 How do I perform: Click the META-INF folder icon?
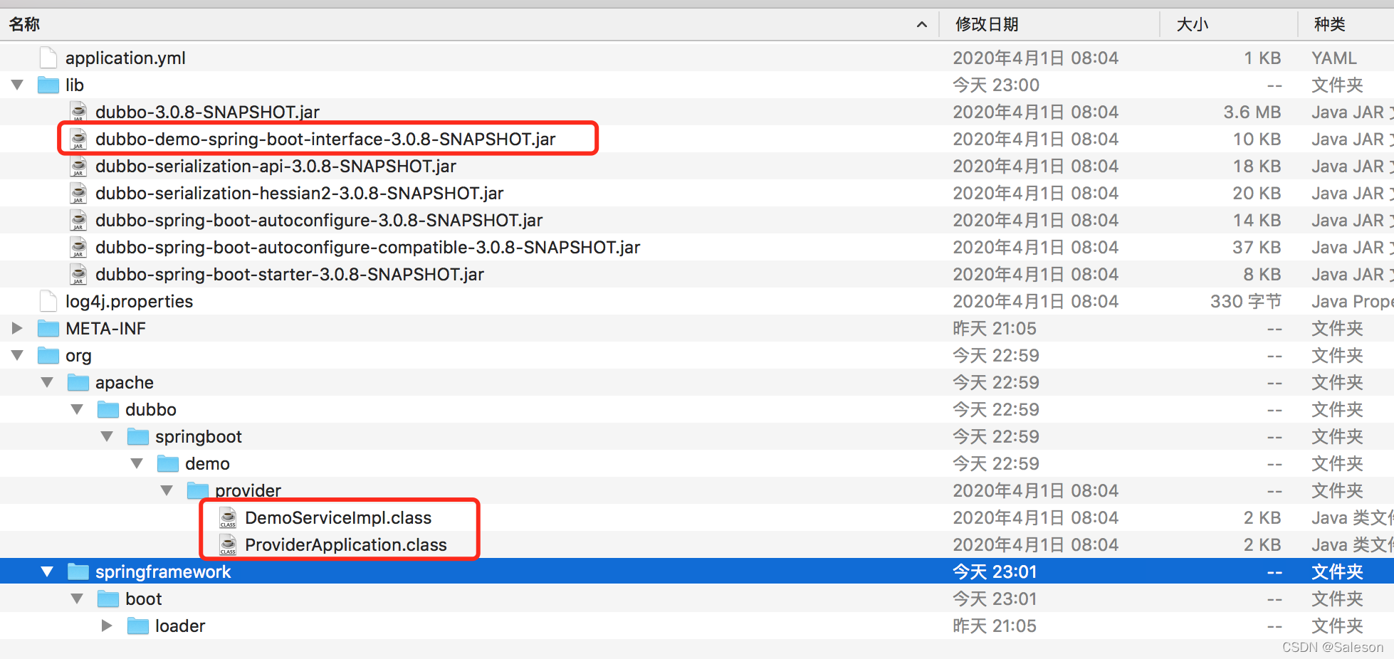[48, 328]
